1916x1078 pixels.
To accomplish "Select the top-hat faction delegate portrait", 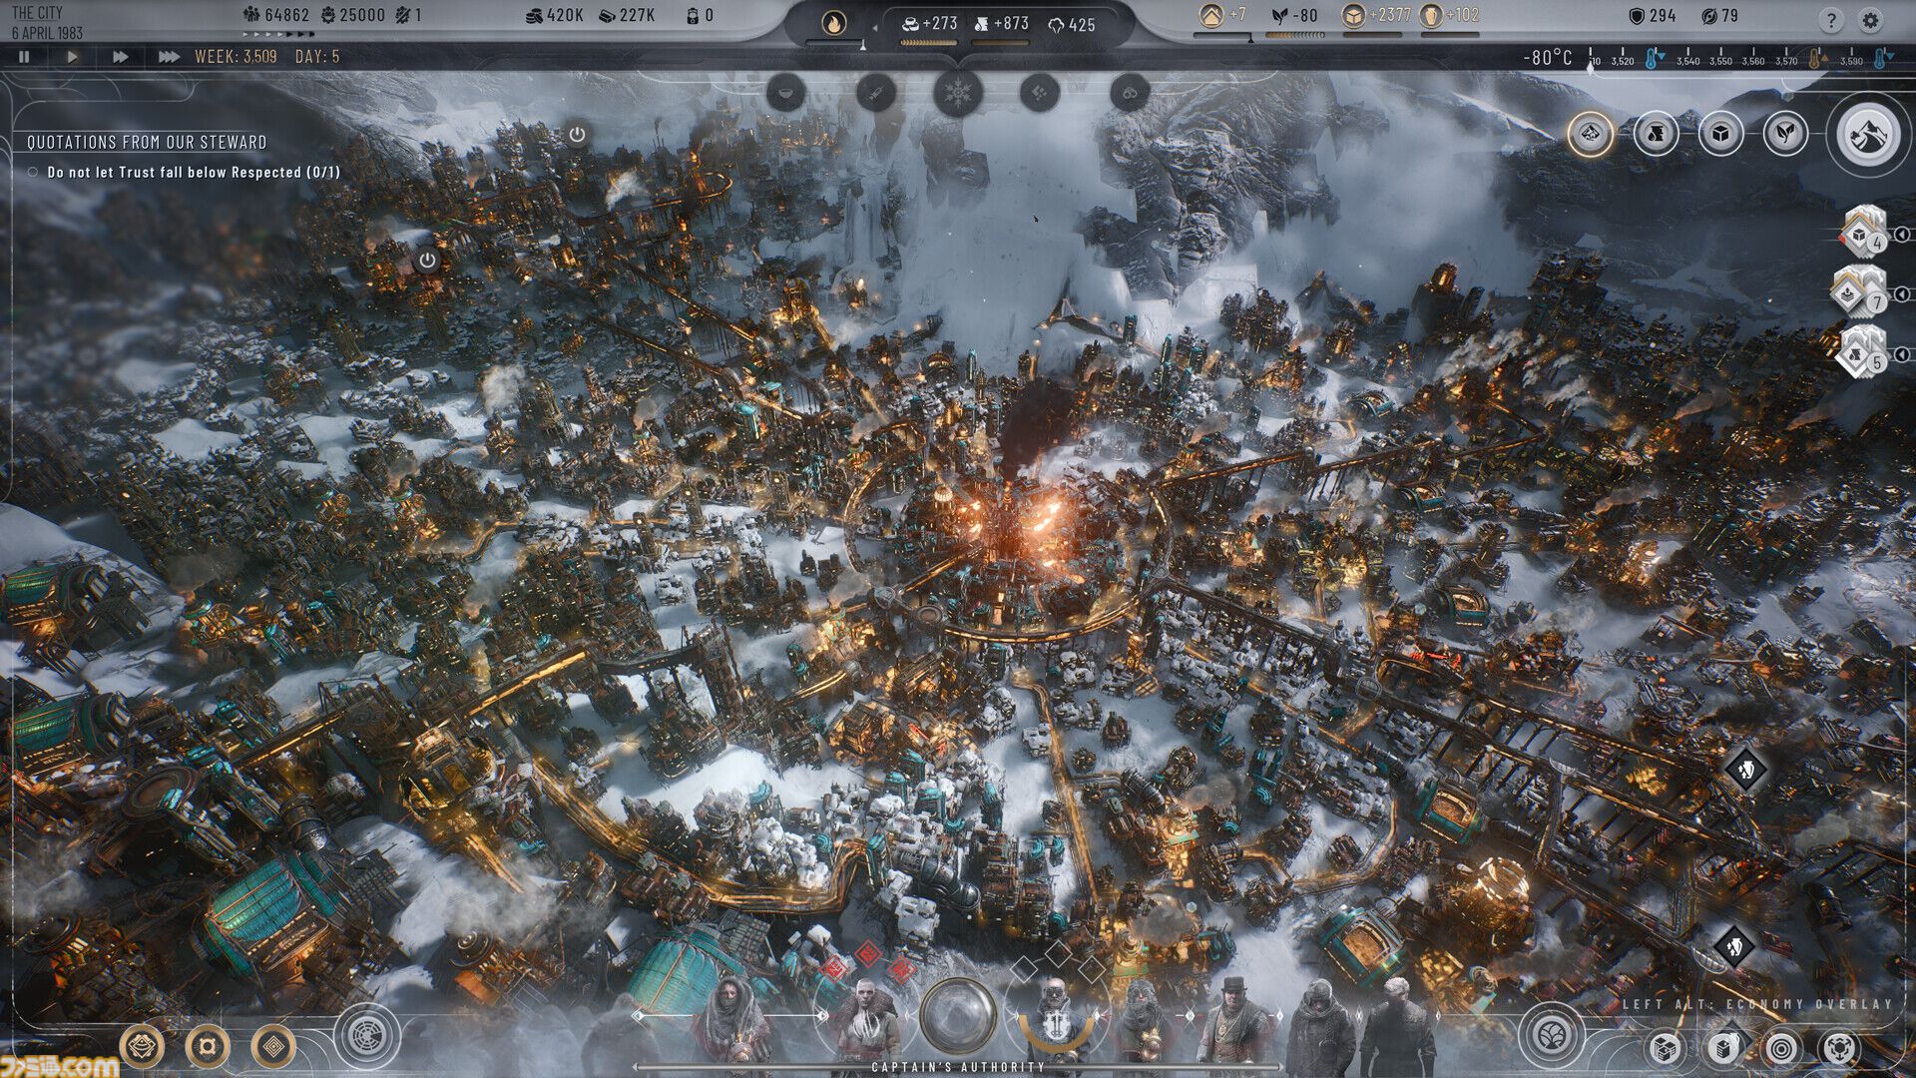I will pyautogui.click(x=1235, y=1020).
